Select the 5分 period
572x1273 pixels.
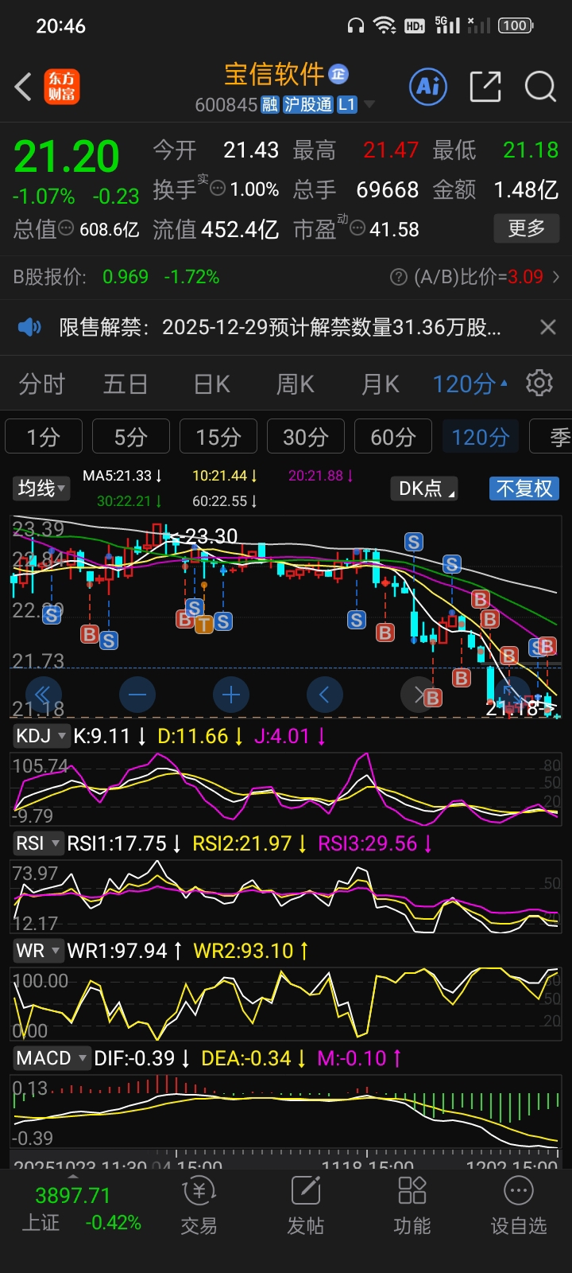pos(131,436)
